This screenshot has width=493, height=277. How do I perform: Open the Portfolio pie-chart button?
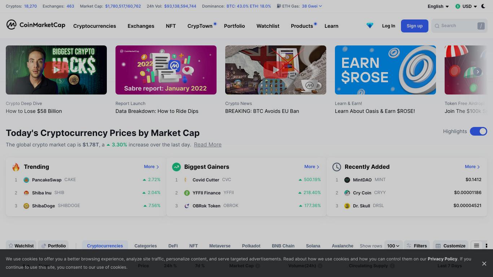53,246
